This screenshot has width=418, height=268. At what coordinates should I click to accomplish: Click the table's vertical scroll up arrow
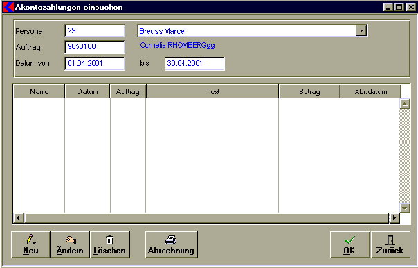point(405,104)
